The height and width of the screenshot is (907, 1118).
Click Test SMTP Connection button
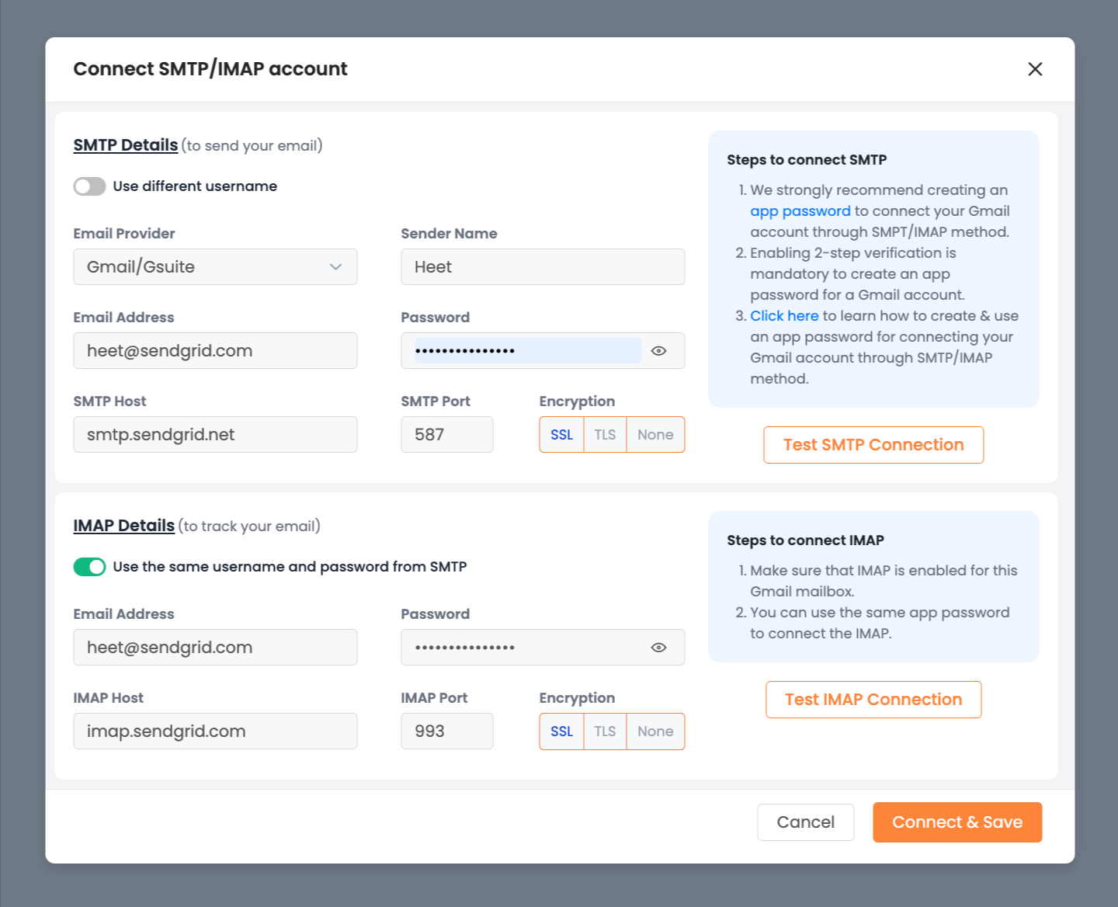(x=873, y=445)
